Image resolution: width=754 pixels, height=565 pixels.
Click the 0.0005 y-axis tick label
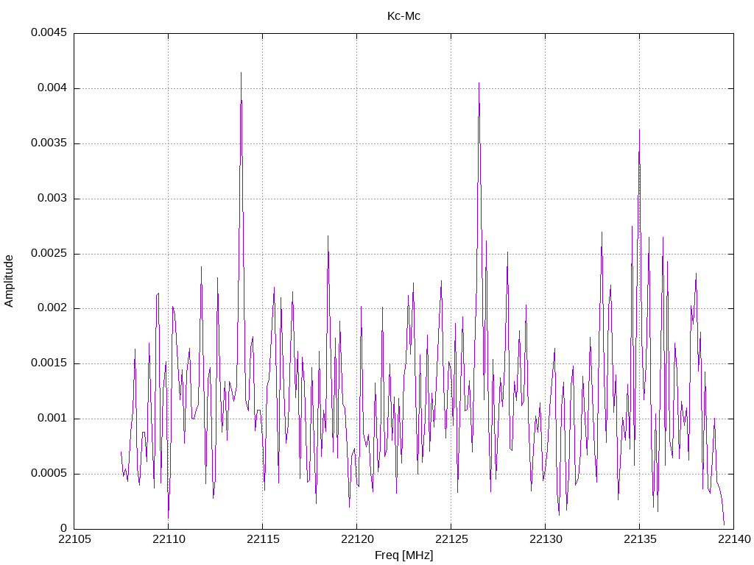(x=49, y=473)
